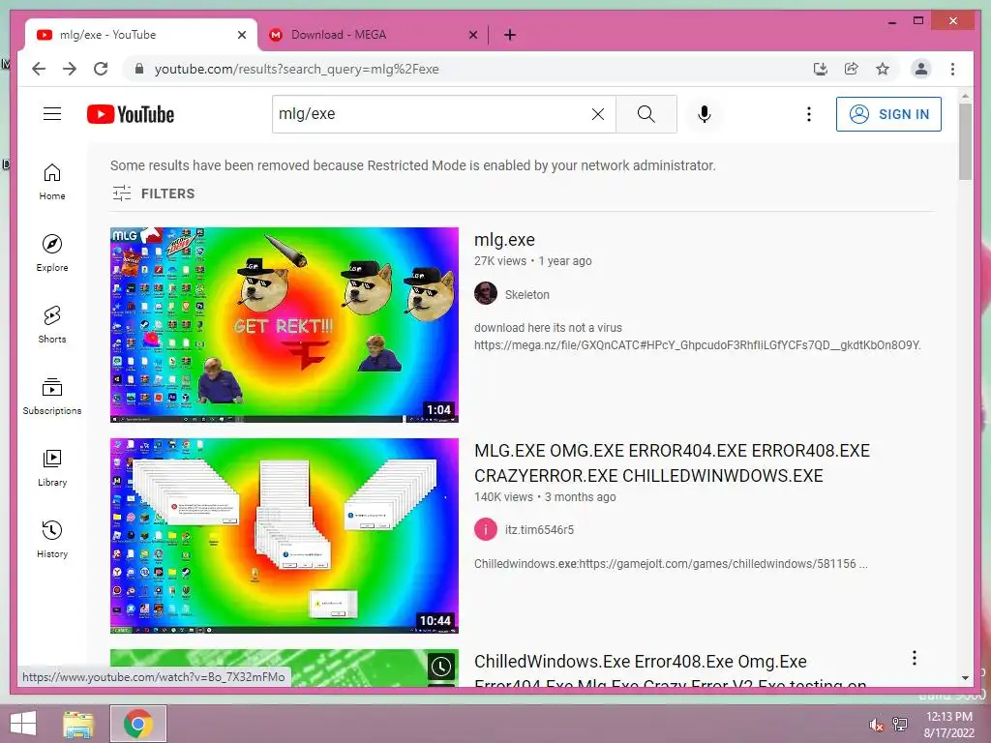Screen dimensions: 991x743
Task: Open a new tab with the plus
Action: pyautogui.click(x=509, y=35)
